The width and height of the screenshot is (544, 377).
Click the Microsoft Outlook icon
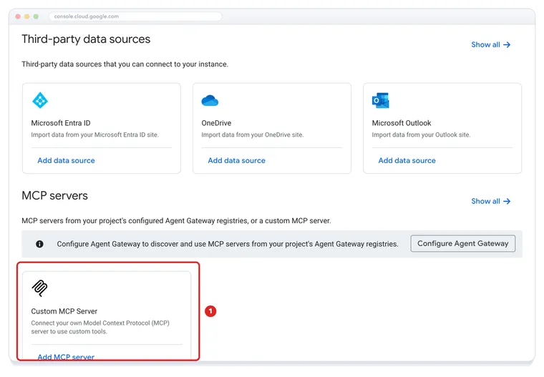(380, 101)
